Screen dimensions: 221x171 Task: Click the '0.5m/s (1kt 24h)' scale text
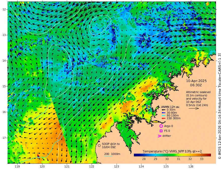(197, 105)
